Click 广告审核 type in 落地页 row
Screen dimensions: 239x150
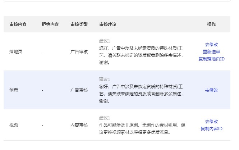click(x=79, y=52)
